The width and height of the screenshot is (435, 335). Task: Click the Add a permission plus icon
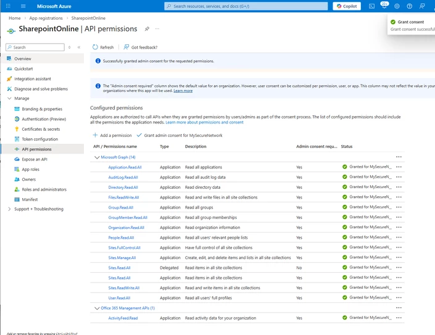click(x=95, y=135)
